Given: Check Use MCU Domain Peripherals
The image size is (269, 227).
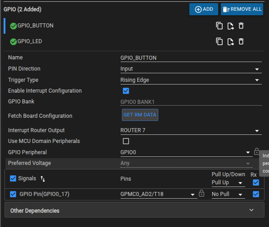Looking at the screenshot, I should [x=126, y=141].
